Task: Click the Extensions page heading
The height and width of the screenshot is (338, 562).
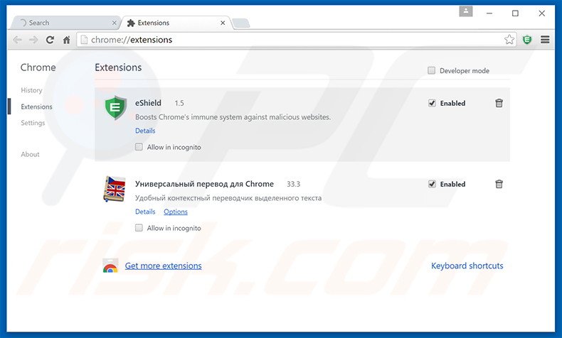Action: (x=118, y=67)
